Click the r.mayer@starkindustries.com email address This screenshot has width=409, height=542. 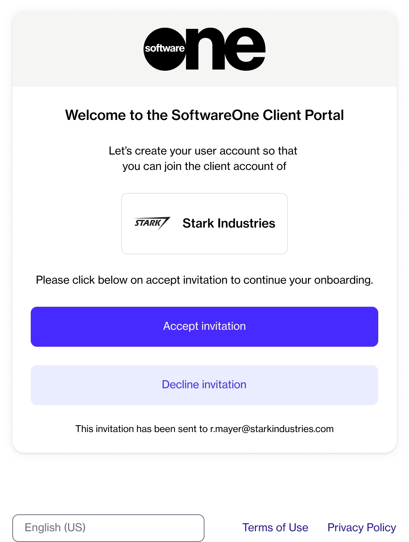[x=272, y=429]
